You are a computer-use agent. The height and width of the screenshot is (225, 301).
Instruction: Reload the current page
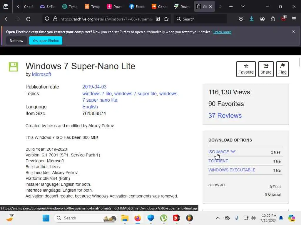point(28,19)
